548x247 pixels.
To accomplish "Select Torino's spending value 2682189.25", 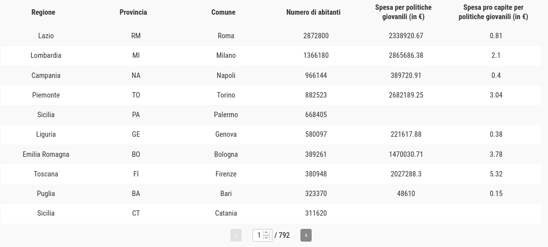I will pos(406,95).
